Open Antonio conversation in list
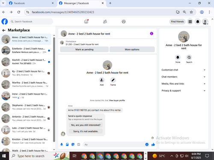The image size is (214, 160). [26, 119]
